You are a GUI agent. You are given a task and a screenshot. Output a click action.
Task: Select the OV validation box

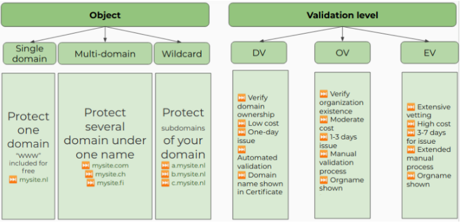[342, 53]
